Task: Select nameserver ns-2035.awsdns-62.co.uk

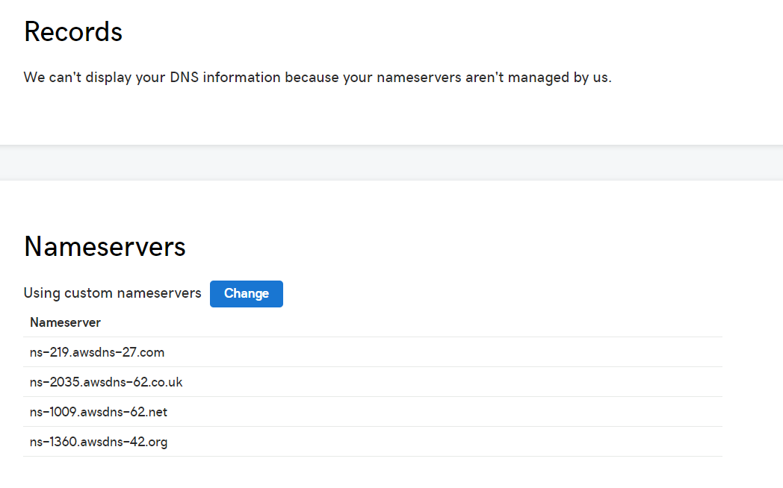Action: [106, 382]
